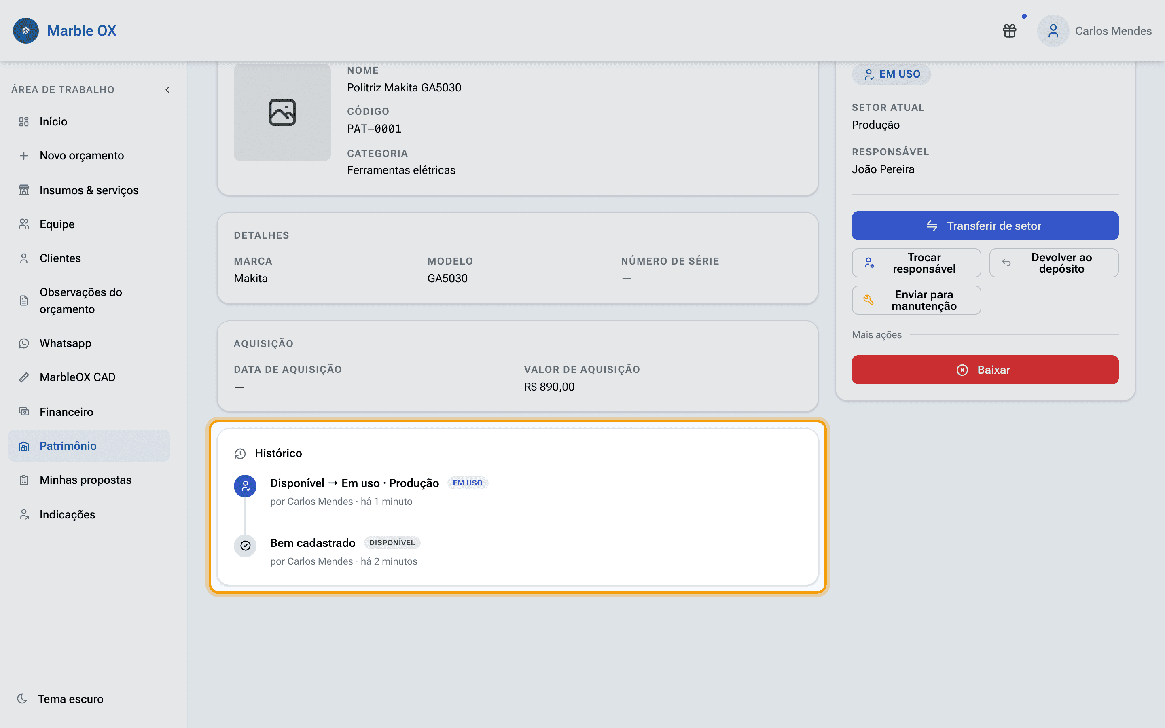Click the clipboard icon beside Minhas propostas
This screenshot has width=1165, height=728.
coord(23,480)
